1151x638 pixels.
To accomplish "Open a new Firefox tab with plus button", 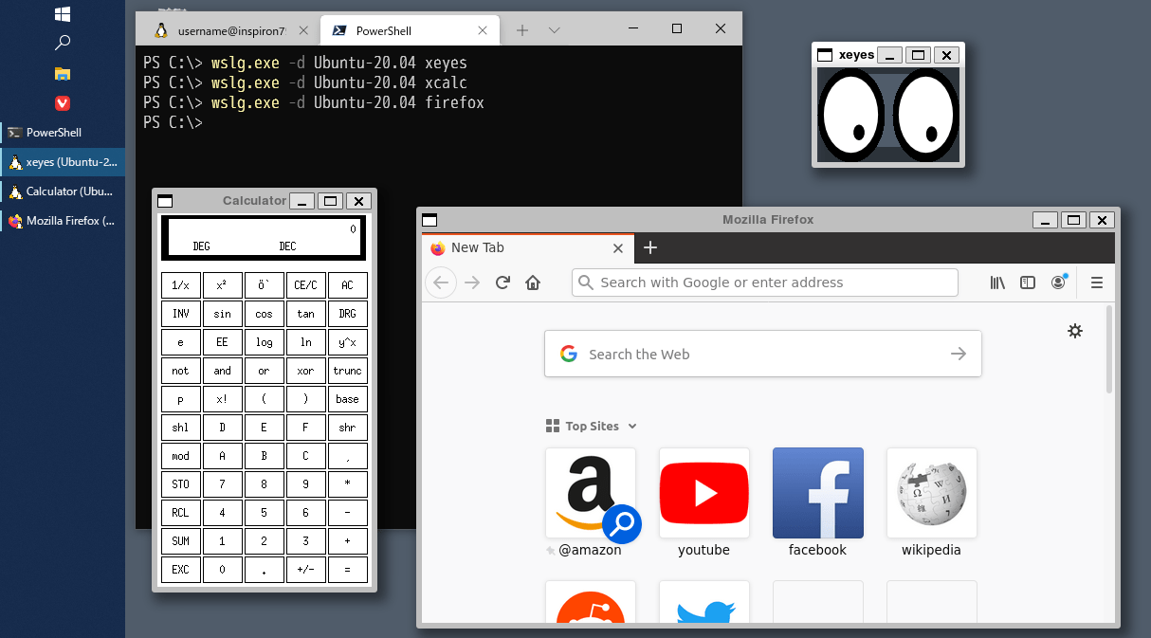I will (650, 247).
